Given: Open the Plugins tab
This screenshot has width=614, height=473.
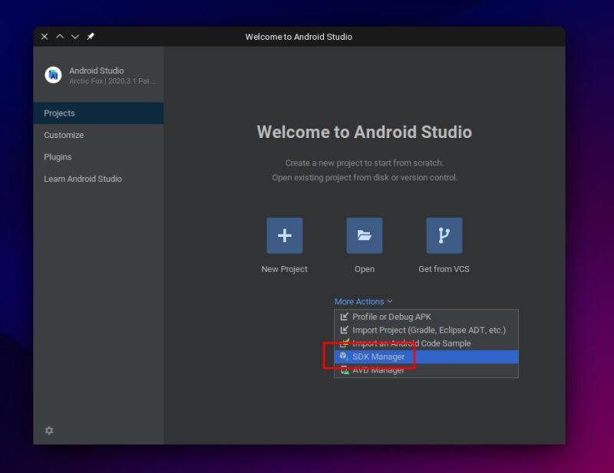Looking at the screenshot, I should [x=99, y=157].
